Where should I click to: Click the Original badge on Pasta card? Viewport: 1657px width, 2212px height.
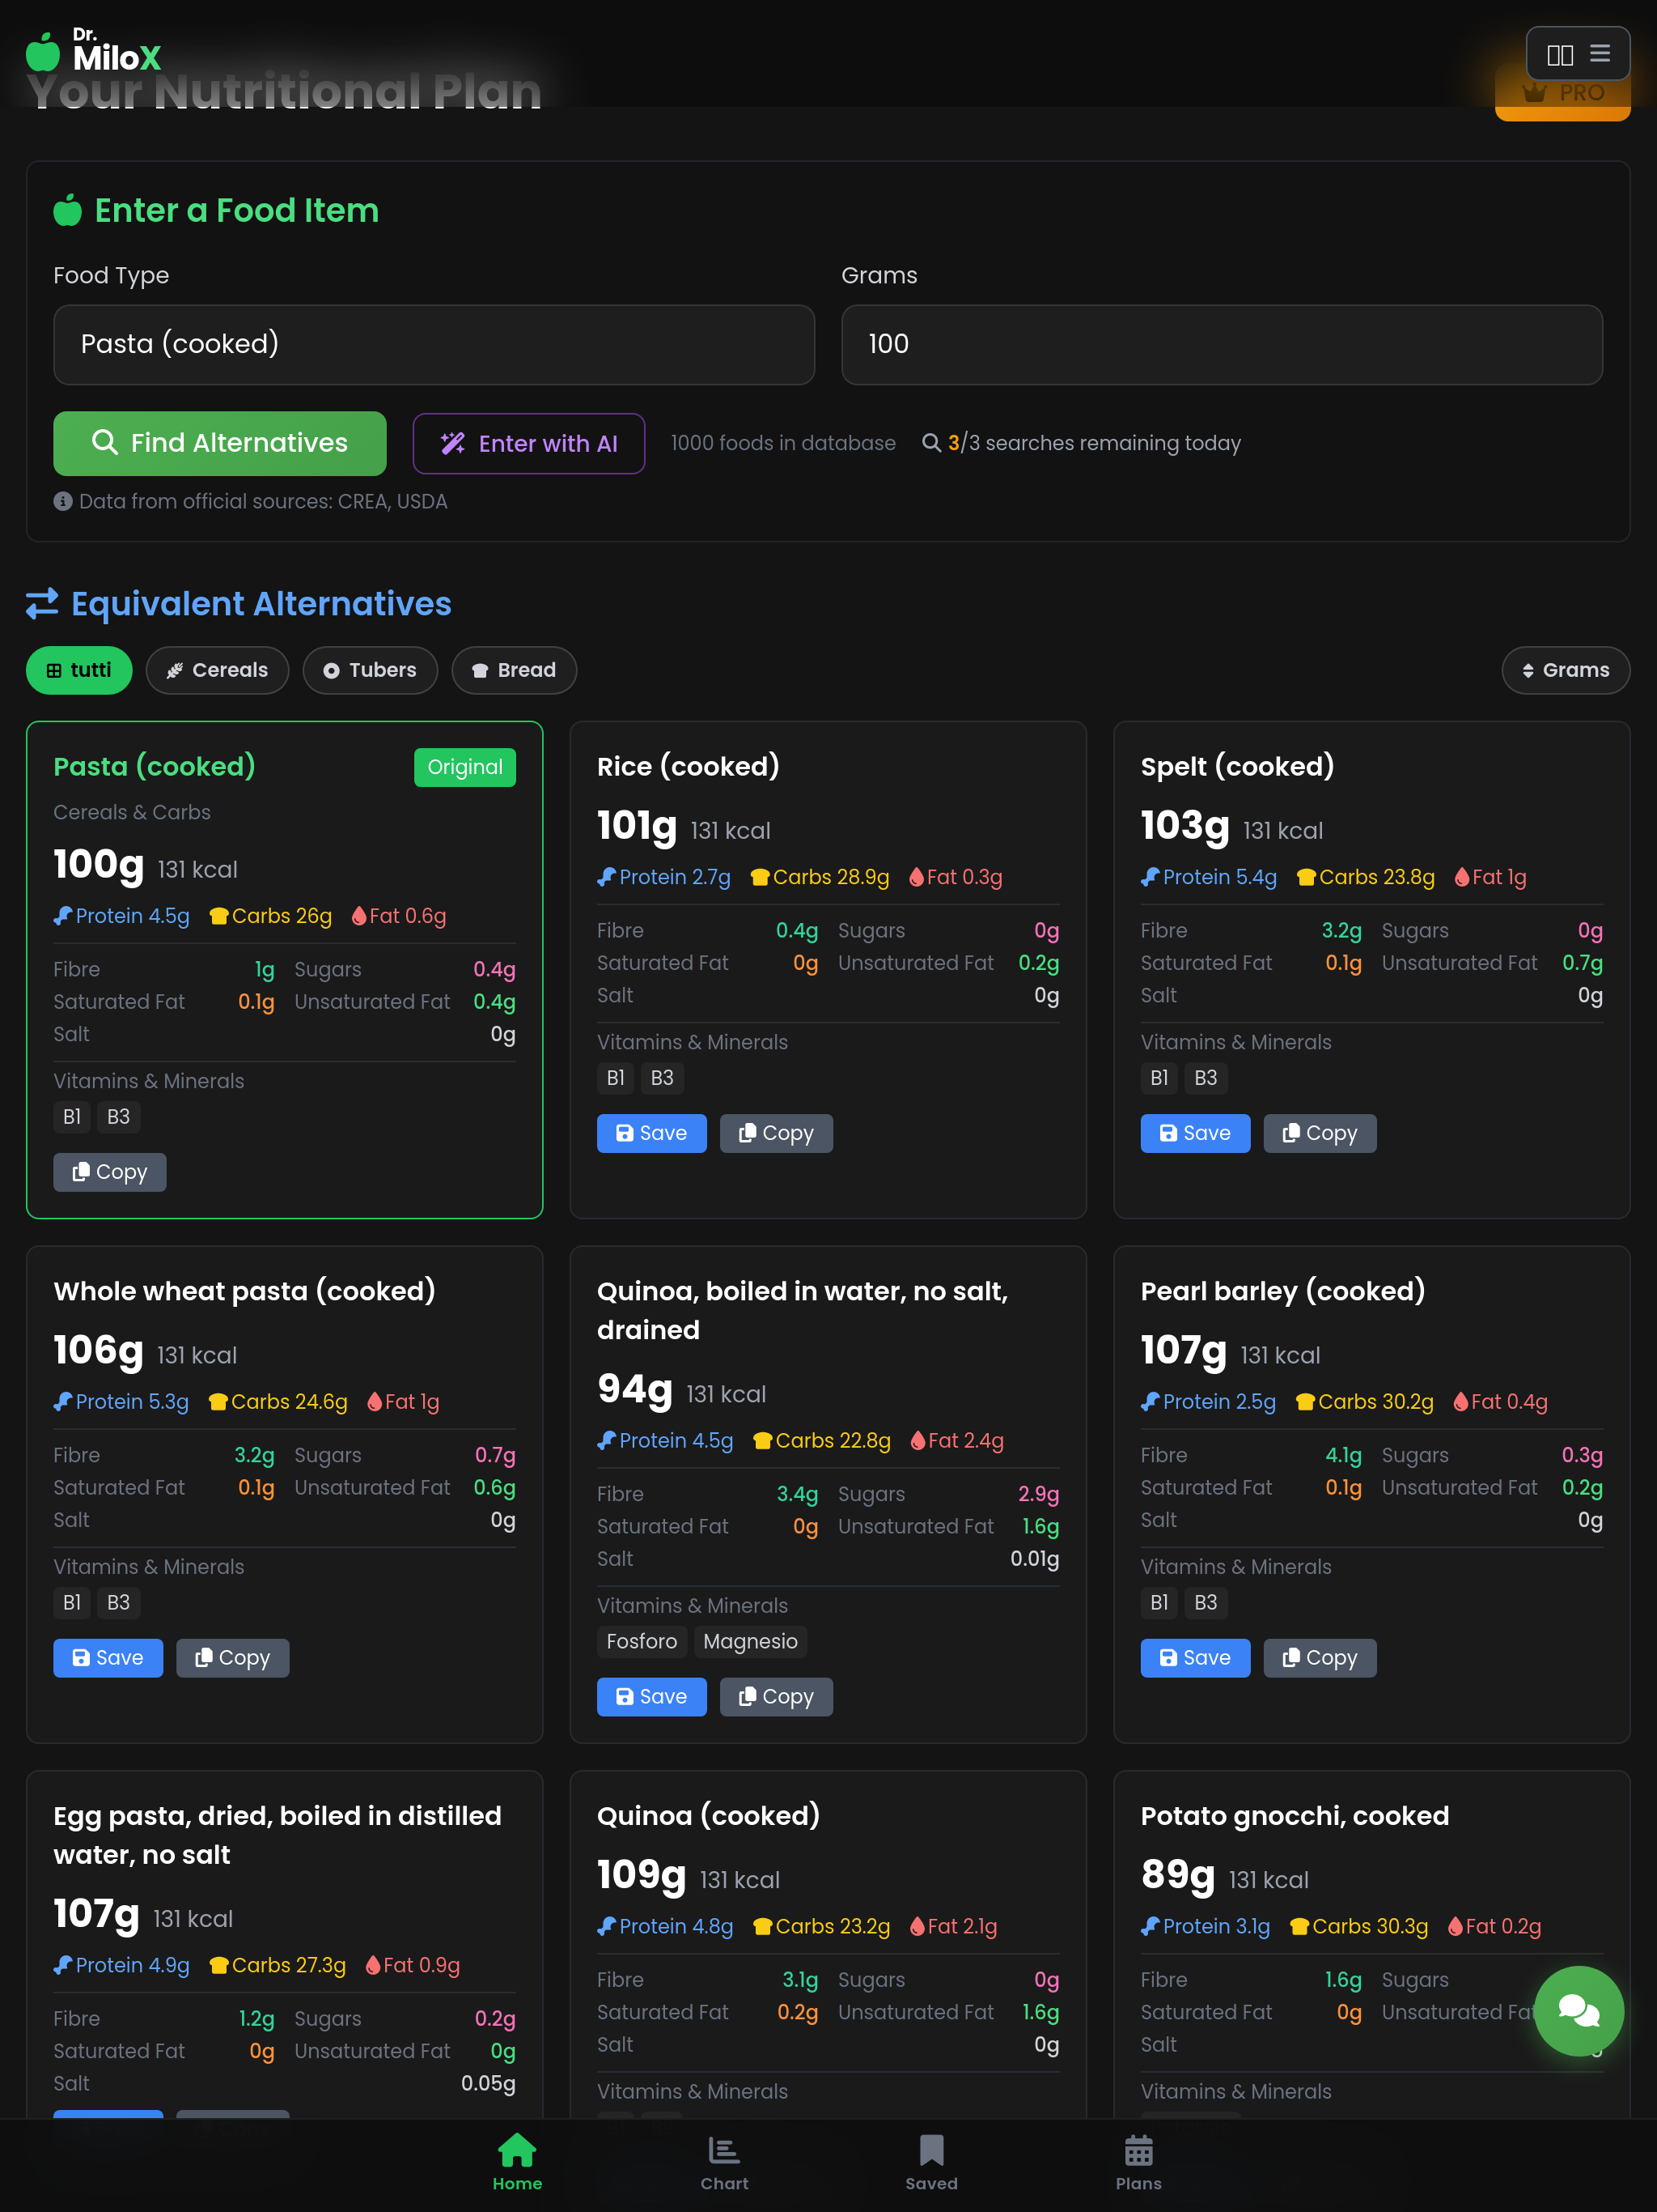point(464,767)
